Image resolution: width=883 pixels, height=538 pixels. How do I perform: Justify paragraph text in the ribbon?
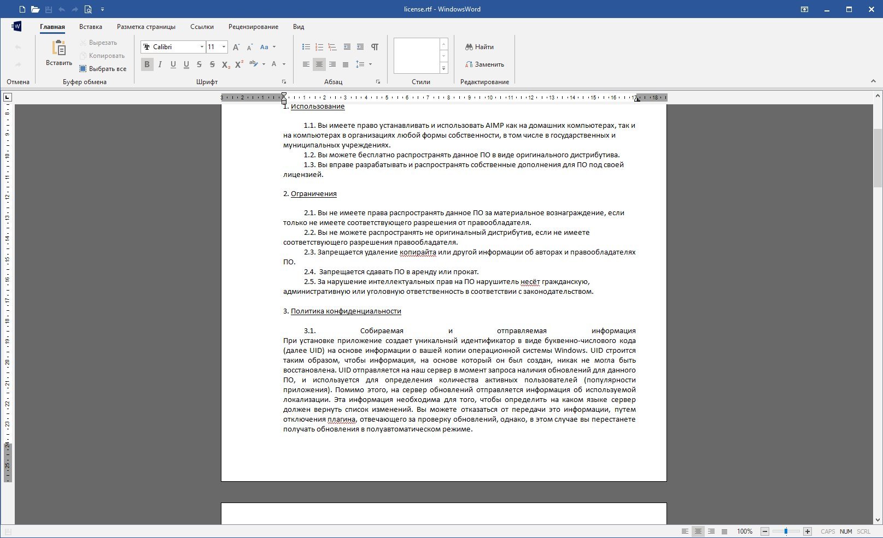coord(346,64)
